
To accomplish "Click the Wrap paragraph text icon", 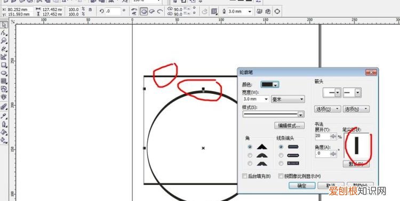I will [214, 12].
